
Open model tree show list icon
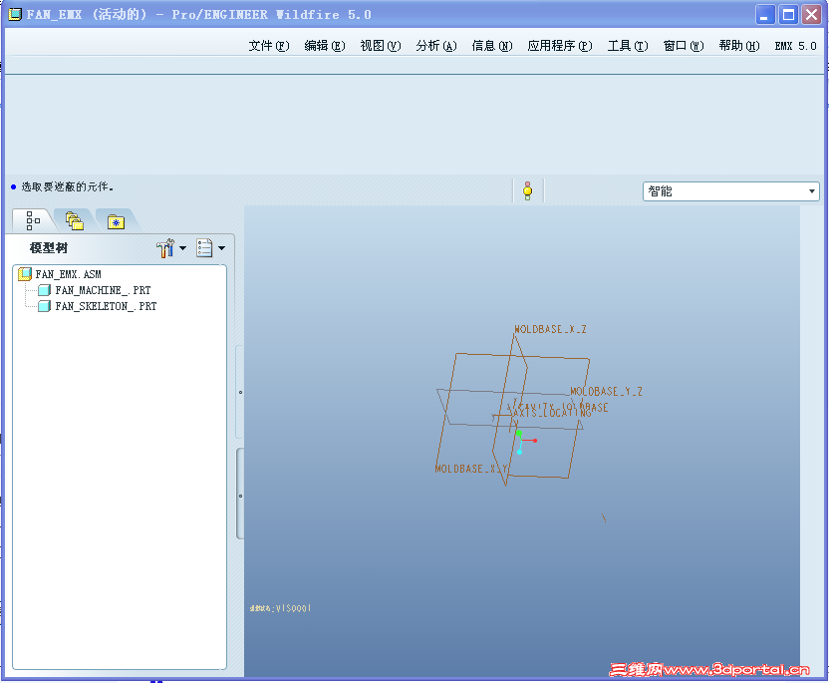pos(204,248)
